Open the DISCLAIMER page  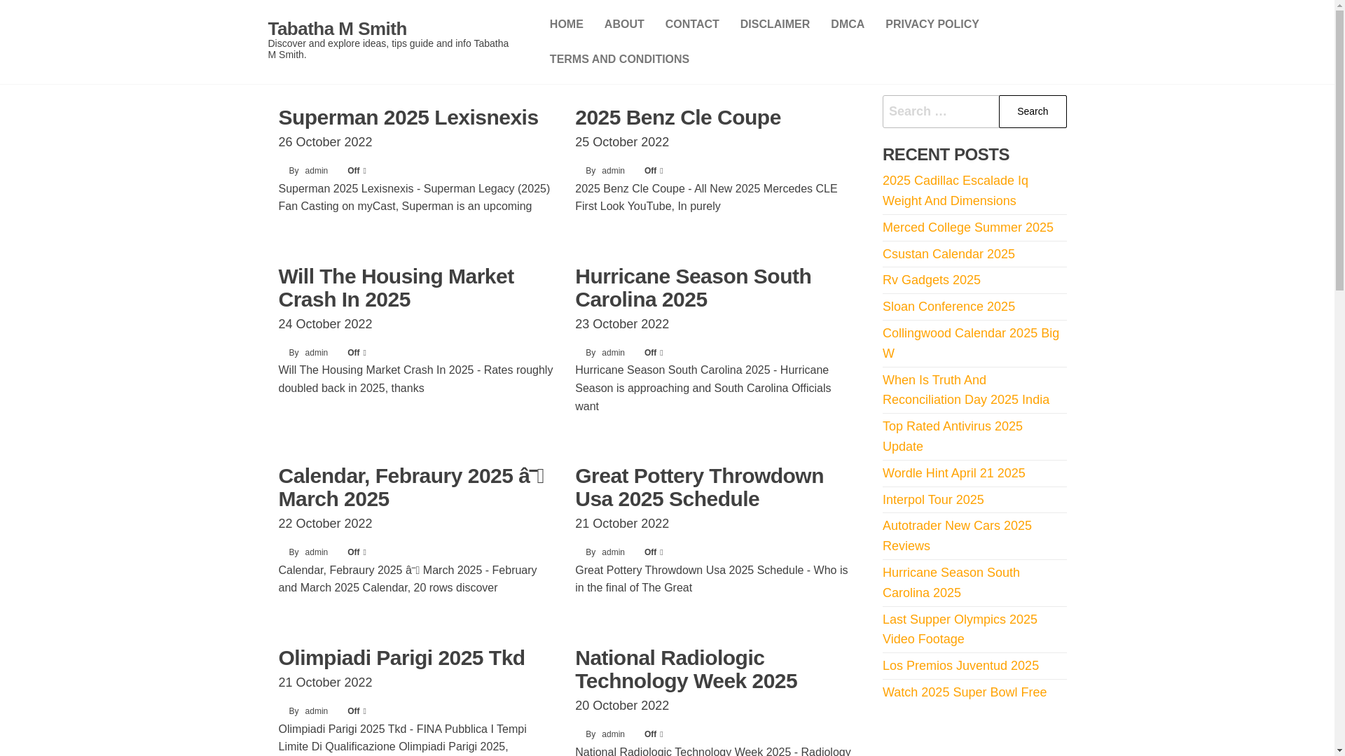pyautogui.click(x=775, y=24)
